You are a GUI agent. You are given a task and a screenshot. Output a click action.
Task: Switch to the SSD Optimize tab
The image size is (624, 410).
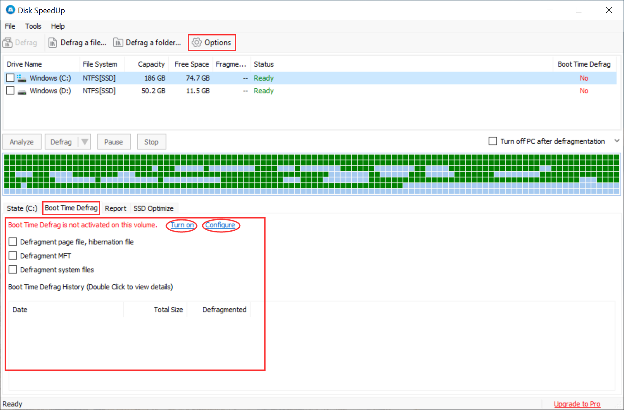[x=154, y=208]
